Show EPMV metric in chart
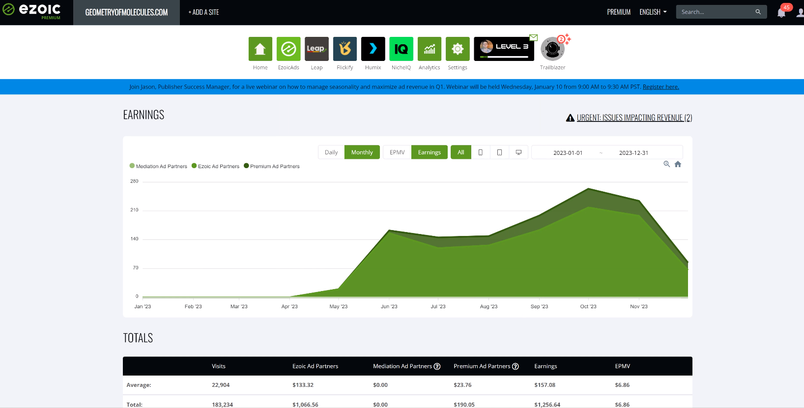This screenshot has width=804, height=408. coord(397,152)
